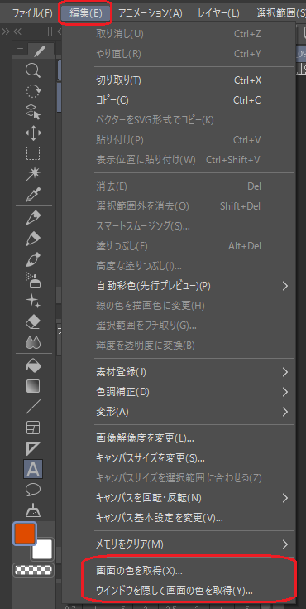Pick the orange main drawing color
306x609 pixels.
[x=25, y=534]
